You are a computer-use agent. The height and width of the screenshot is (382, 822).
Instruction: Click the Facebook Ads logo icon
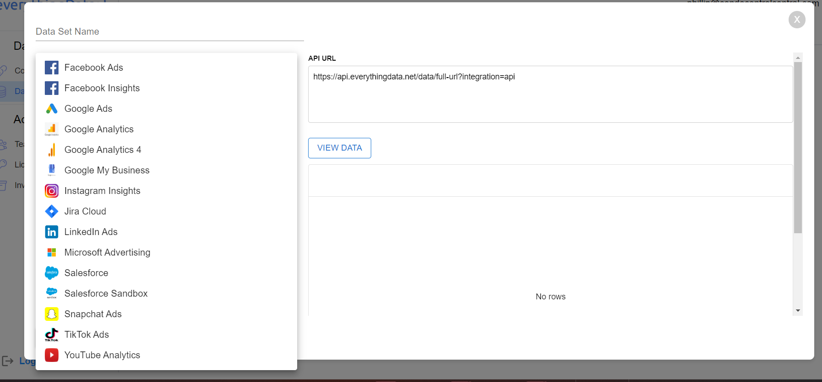[52, 68]
